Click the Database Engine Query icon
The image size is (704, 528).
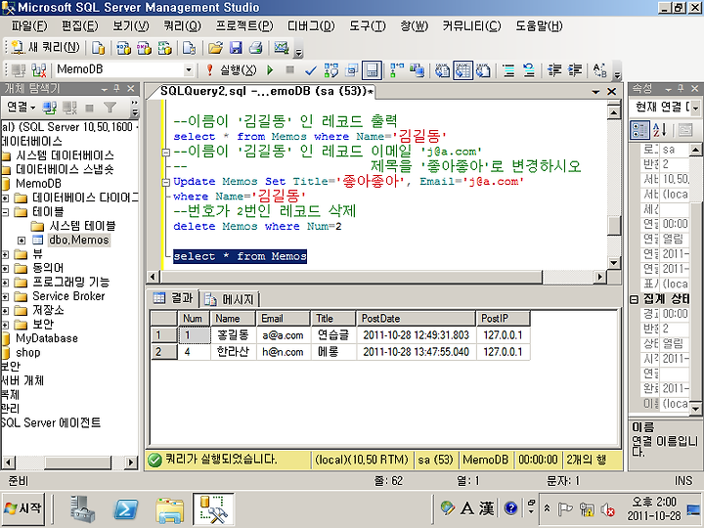[98, 47]
